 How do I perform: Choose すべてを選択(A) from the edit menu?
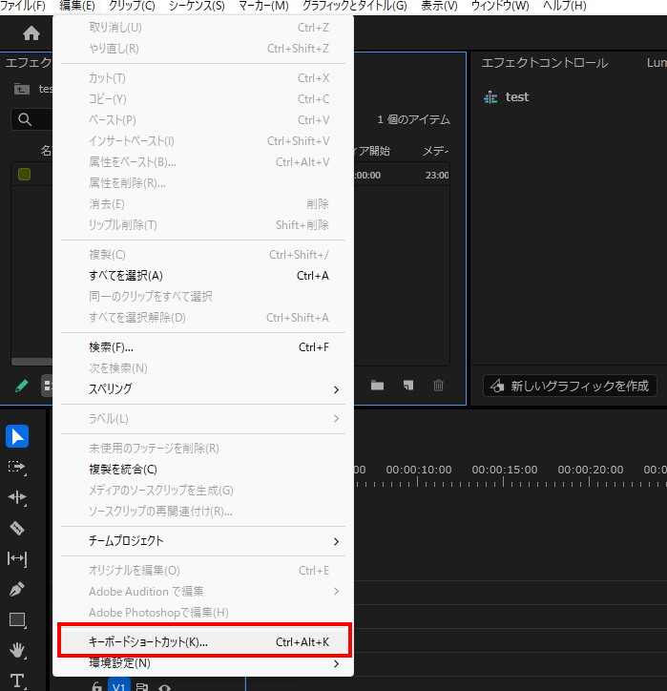tap(205, 276)
